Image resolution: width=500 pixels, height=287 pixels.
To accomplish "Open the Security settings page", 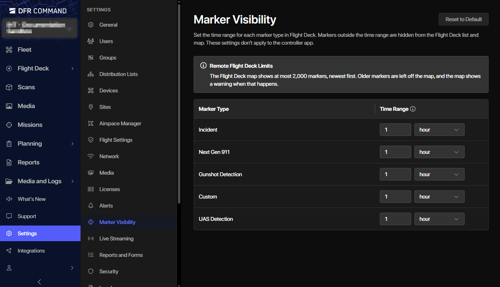I will tap(129, 271).
